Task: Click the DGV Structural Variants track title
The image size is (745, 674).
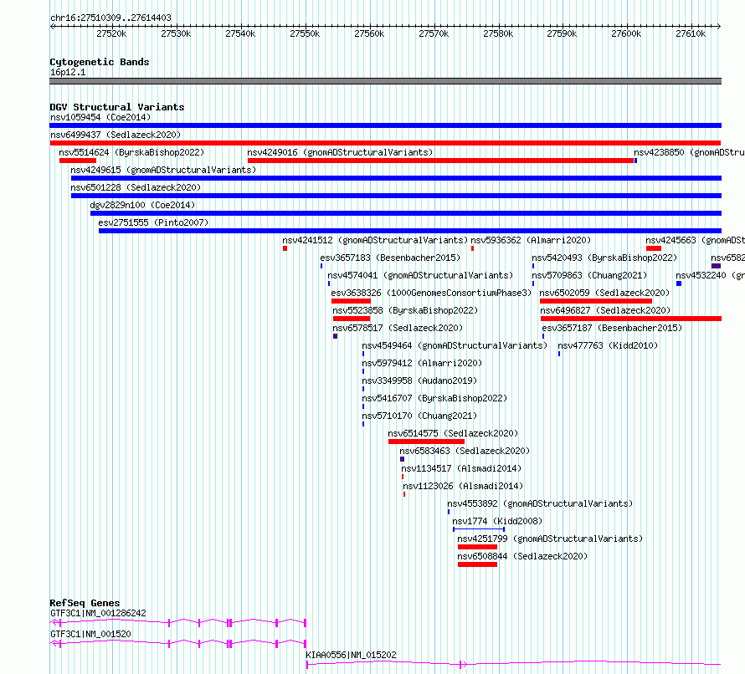Action: tap(117, 107)
